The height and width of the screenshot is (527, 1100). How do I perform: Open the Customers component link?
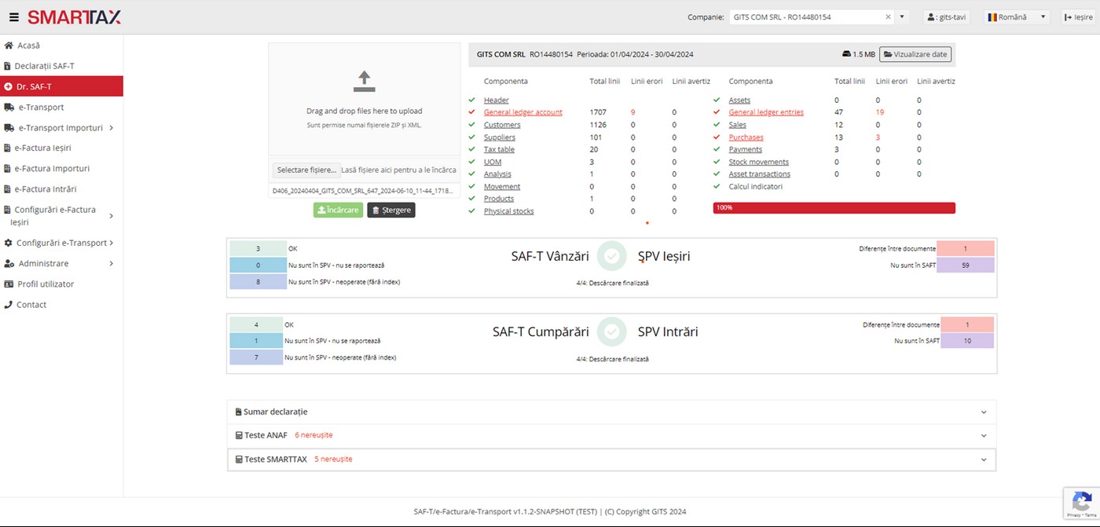pyautogui.click(x=502, y=124)
